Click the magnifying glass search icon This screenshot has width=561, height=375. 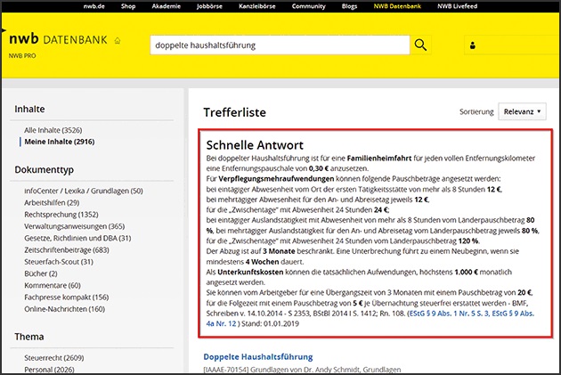click(421, 45)
